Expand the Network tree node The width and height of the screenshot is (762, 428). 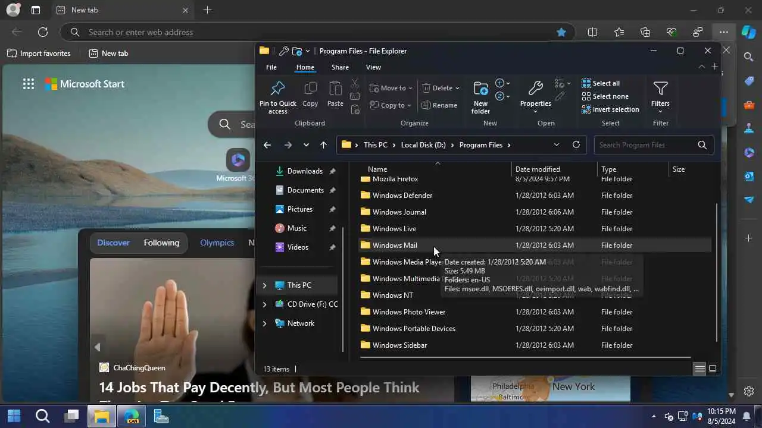(264, 323)
